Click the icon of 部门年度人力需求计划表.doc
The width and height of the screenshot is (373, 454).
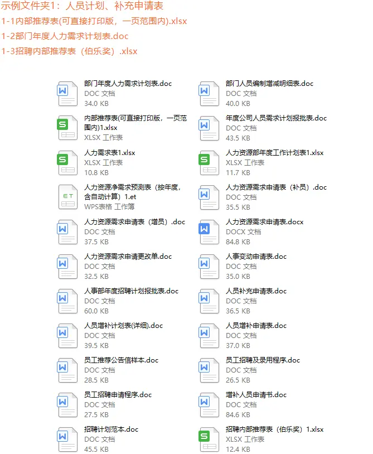67,93
